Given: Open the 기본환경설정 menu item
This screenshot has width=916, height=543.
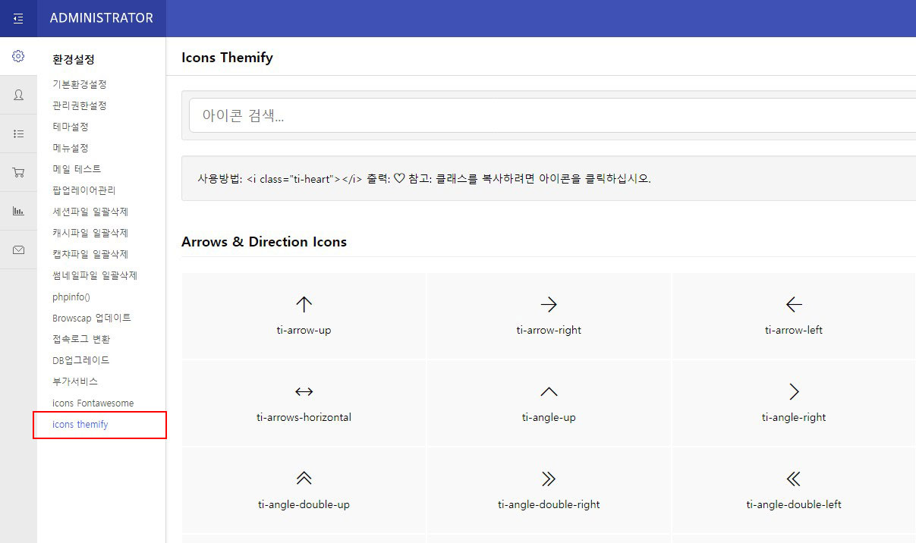Looking at the screenshot, I should pyautogui.click(x=80, y=84).
